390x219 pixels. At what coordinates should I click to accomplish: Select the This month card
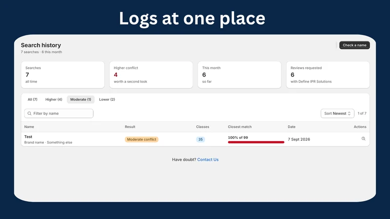point(239,75)
